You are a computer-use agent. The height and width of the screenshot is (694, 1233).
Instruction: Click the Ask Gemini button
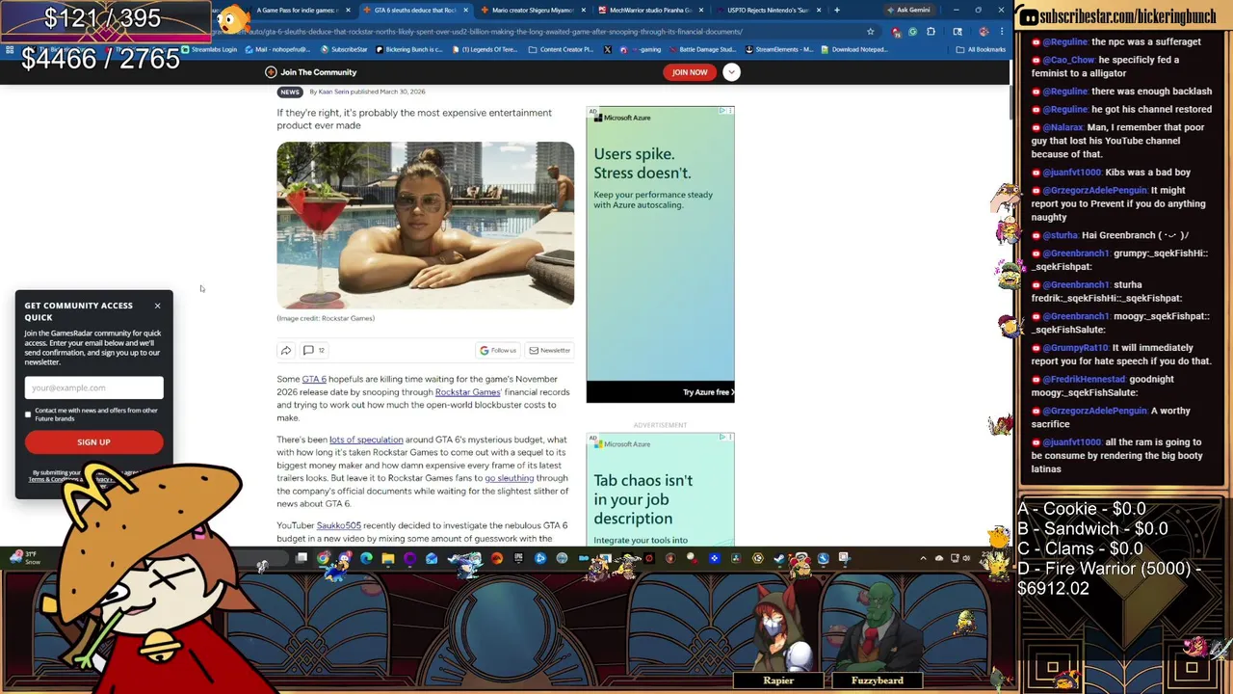tap(907, 10)
